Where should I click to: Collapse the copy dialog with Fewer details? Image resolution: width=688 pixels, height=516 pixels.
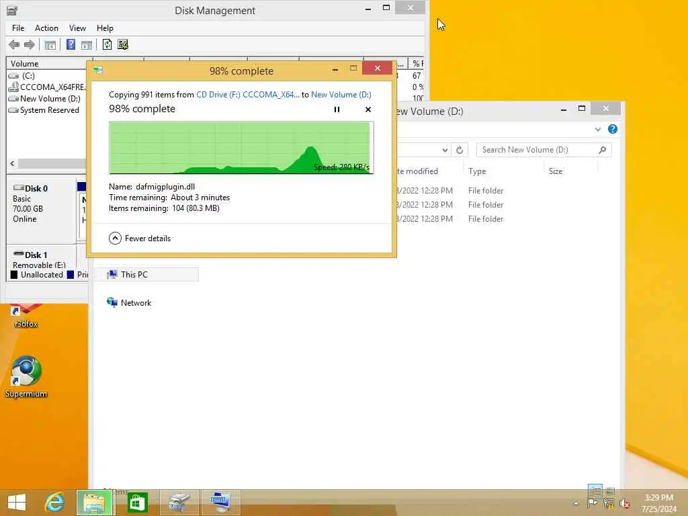click(x=140, y=239)
